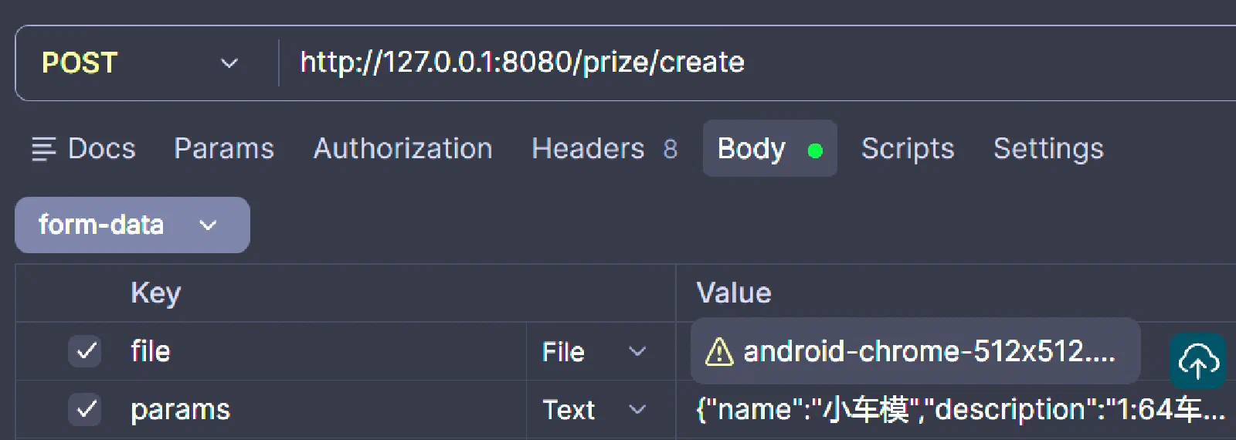Click the green dot indicator on Body tab
The image size is (1236, 440).
814,150
